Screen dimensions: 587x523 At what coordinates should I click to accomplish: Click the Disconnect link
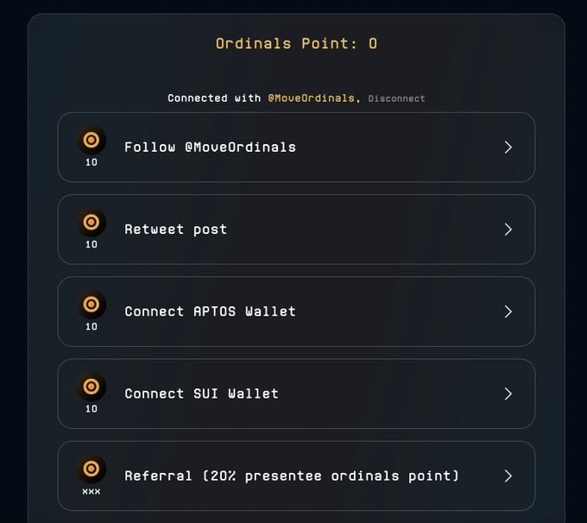396,98
